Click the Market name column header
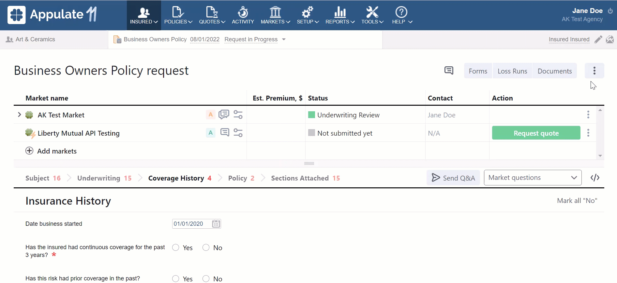The height and width of the screenshot is (283, 617). [x=47, y=98]
